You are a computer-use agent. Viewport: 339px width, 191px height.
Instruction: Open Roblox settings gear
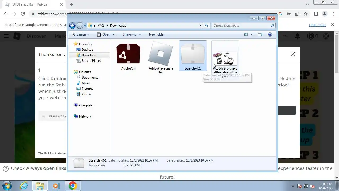tap(326, 36)
